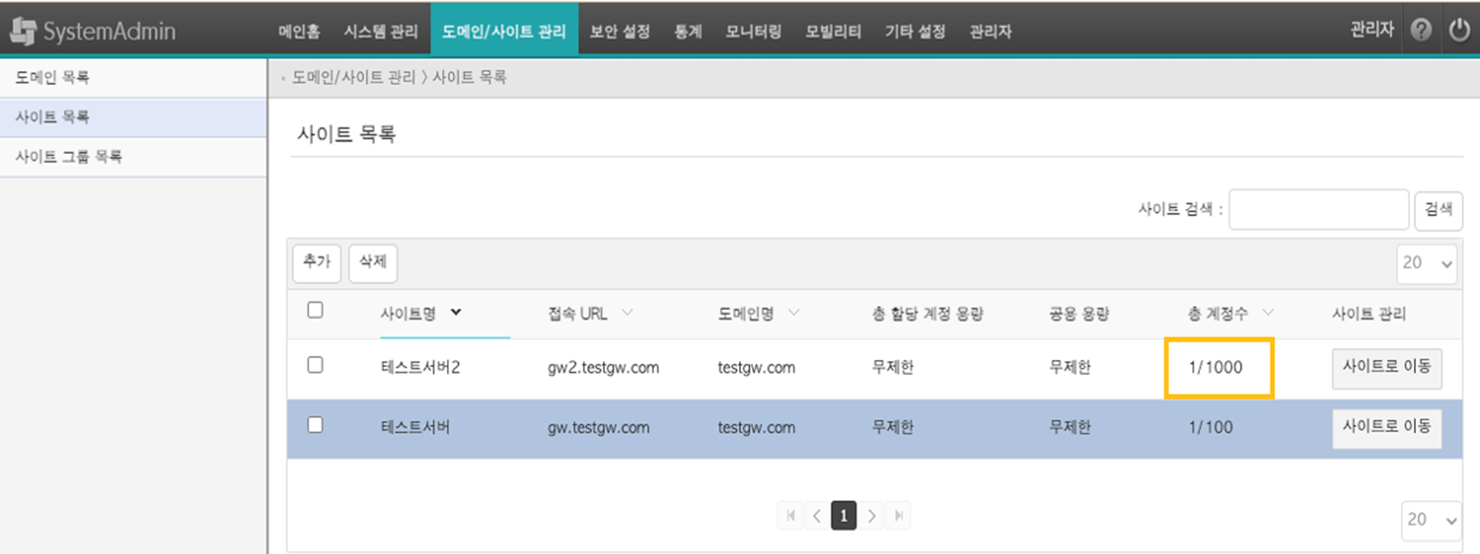Image resolution: width=1480 pixels, height=554 pixels.
Task: Open bottom page-size dropdown showing 20
Action: pos(1431,520)
